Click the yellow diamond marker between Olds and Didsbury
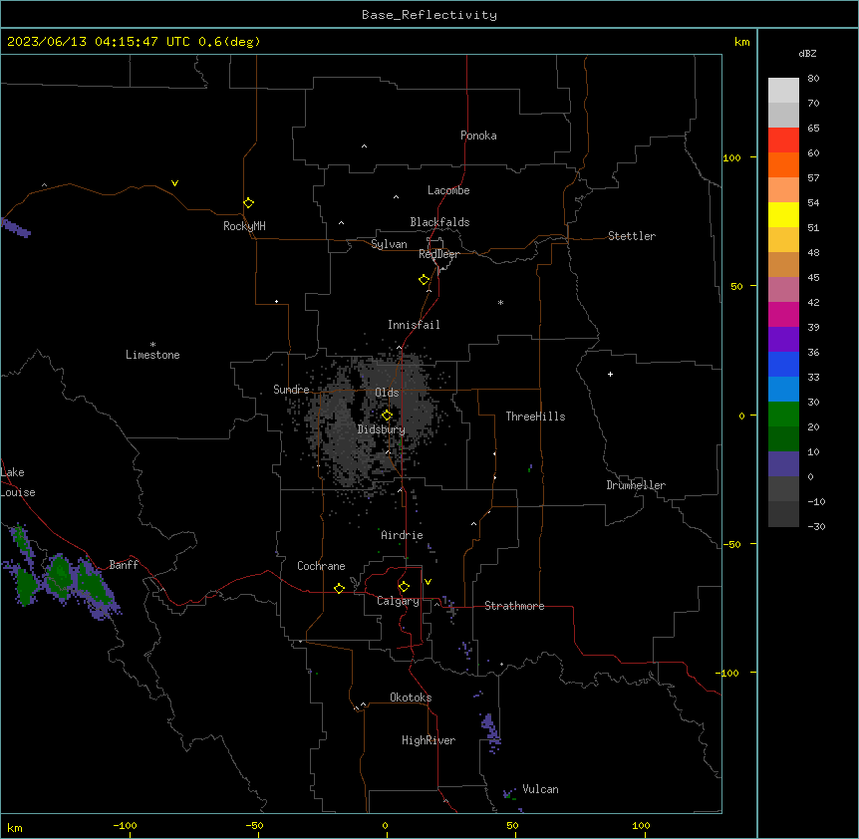Image resolution: width=859 pixels, height=839 pixels. coord(388,416)
